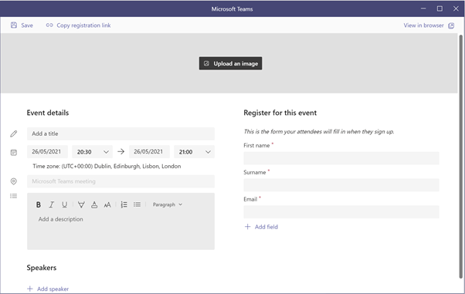Click the Time zone Dublin, Edinburgh text
Image resolution: width=465 pixels, height=294 pixels.
point(107,166)
